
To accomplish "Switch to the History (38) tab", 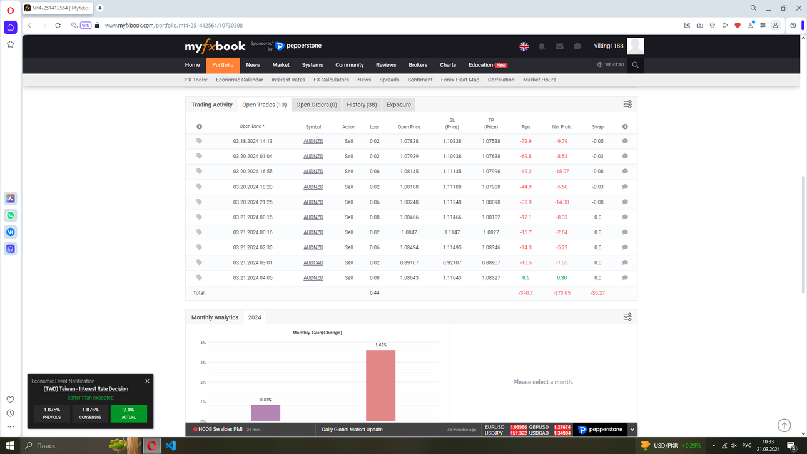I will click(362, 105).
